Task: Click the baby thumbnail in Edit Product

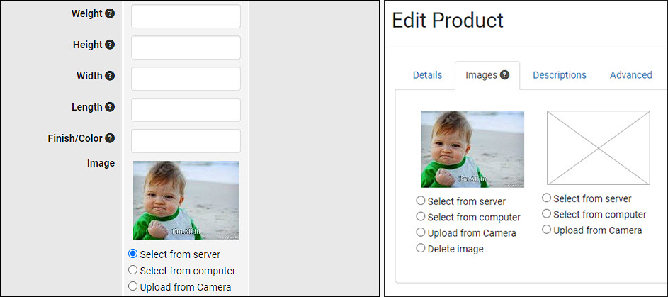Action: pyautogui.click(x=472, y=149)
